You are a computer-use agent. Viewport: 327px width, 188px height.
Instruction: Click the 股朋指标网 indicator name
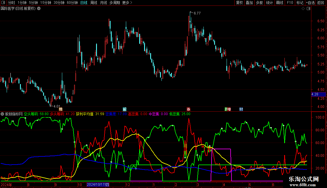[x=14, y=114]
